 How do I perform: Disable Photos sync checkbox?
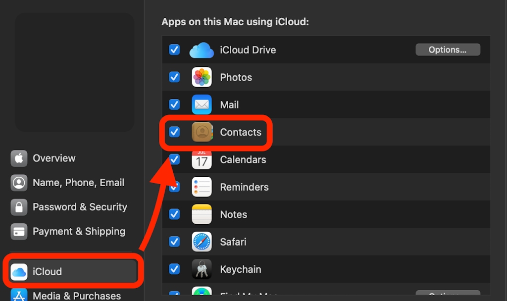[174, 77]
